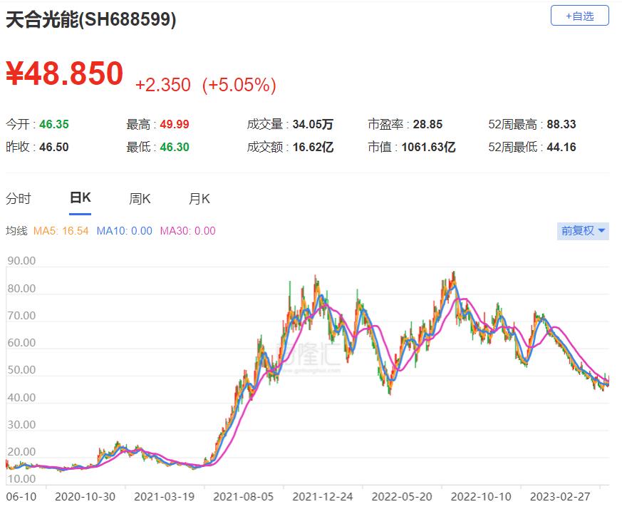Click the 52周最高 value 88.33
622x509 pixels.
point(561,124)
